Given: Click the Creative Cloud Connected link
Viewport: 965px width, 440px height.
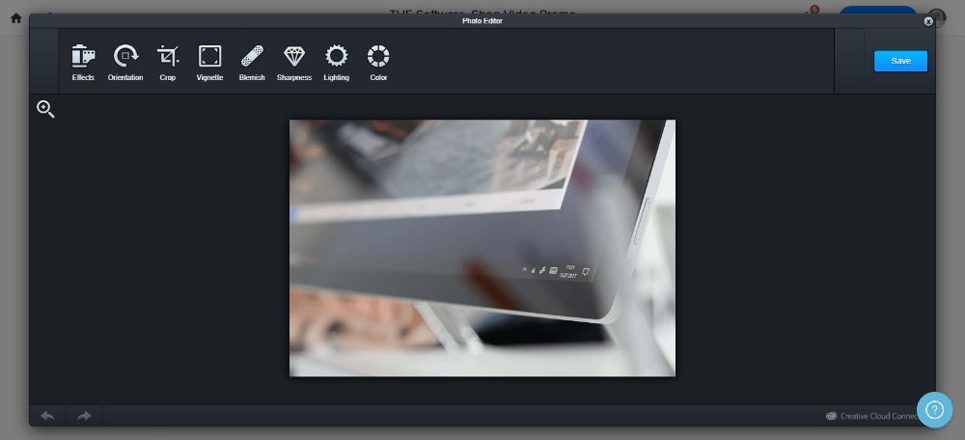Looking at the screenshot, I should click(872, 416).
